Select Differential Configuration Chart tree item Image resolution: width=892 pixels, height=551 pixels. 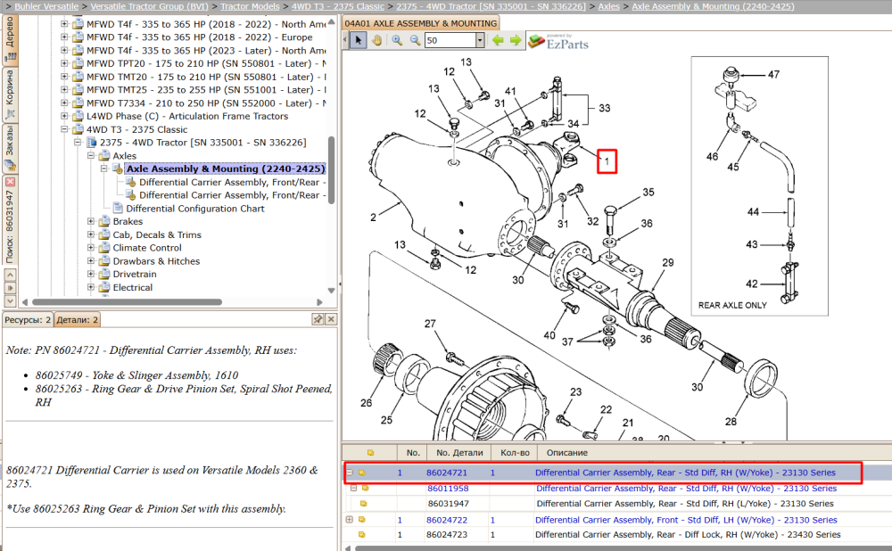click(195, 209)
